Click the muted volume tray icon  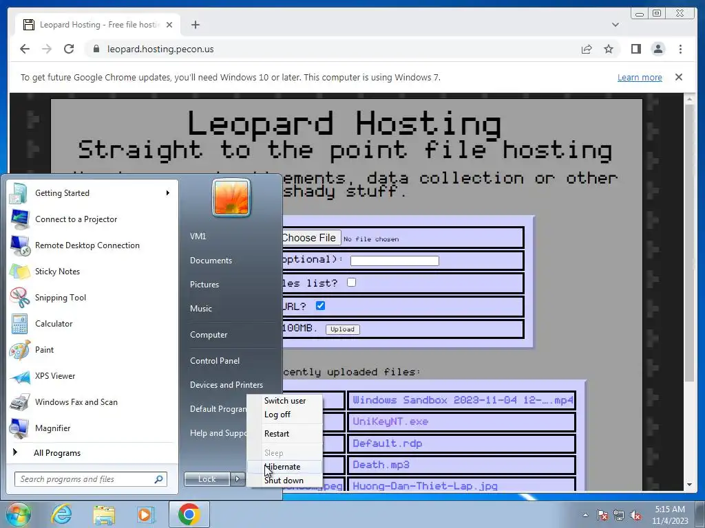click(x=635, y=515)
